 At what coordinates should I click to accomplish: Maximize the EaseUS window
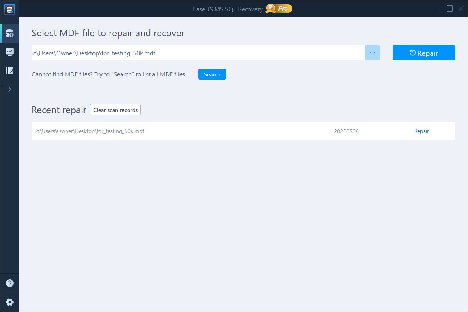(x=450, y=9)
